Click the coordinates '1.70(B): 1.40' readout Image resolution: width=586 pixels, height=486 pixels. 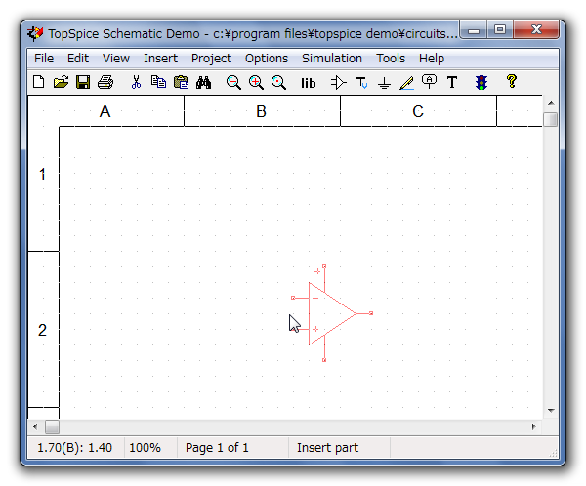pyautogui.click(x=74, y=448)
